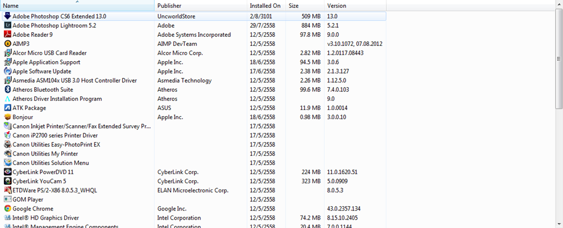The width and height of the screenshot is (563, 228).
Task: Sort the list by the Name column
Action: [x=77, y=6]
